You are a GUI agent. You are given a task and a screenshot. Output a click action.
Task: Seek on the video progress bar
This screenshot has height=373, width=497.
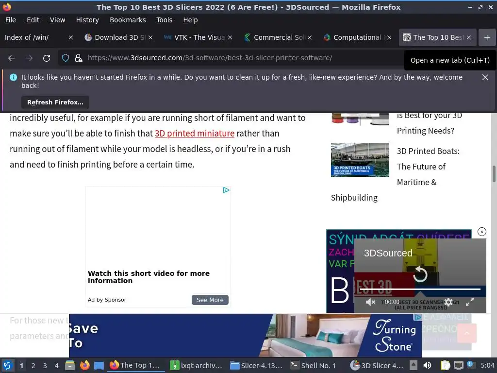420,289
